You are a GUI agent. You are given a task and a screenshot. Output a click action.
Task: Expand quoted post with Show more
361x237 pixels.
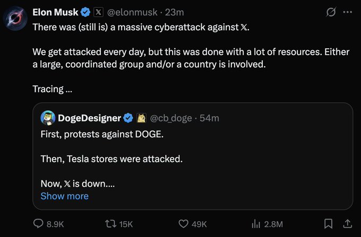click(x=64, y=196)
